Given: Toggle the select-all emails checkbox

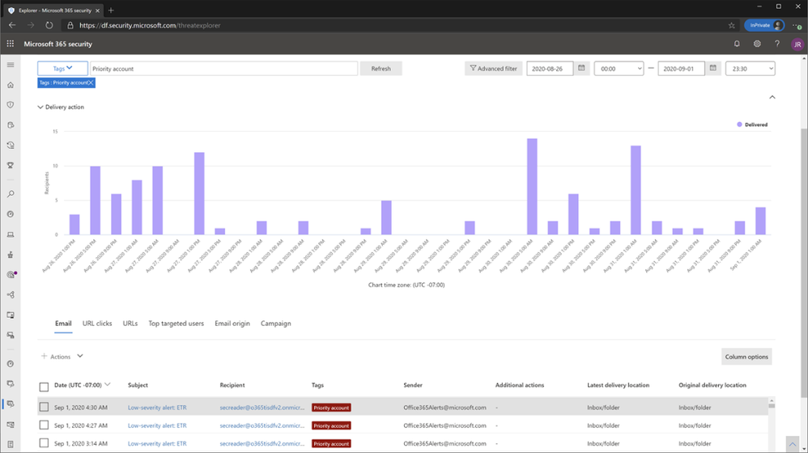Looking at the screenshot, I should (44, 386).
